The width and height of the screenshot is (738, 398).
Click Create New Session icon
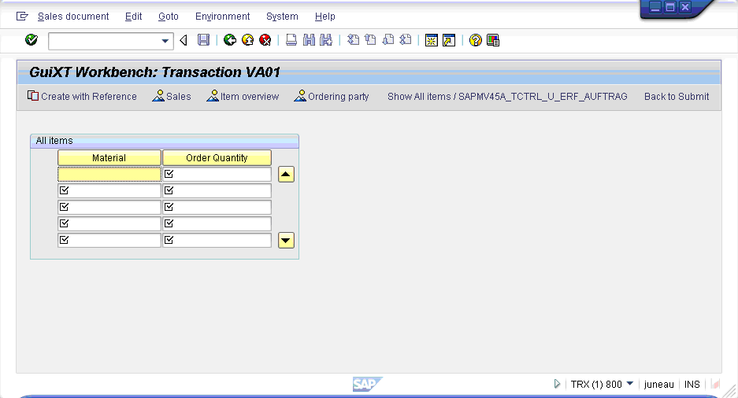(431, 40)
